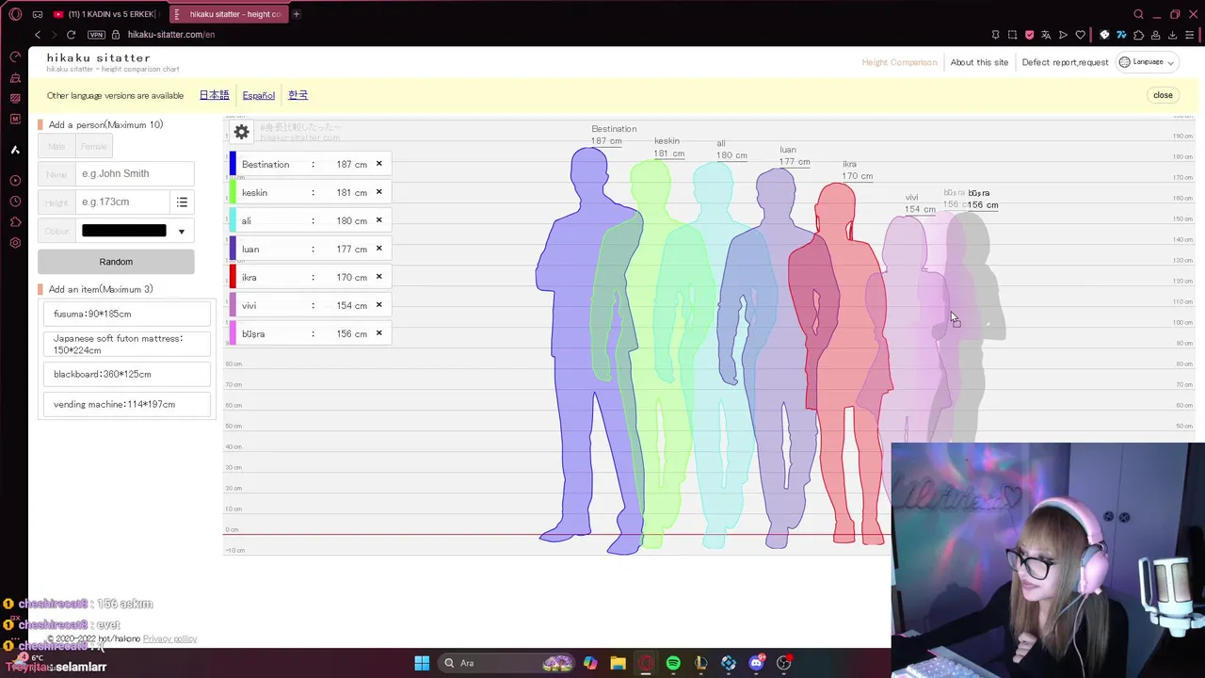
Task: Open the chart settings gear
Action: pos(242,132)
